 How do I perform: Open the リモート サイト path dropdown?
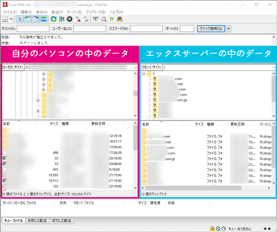point(274,67)
